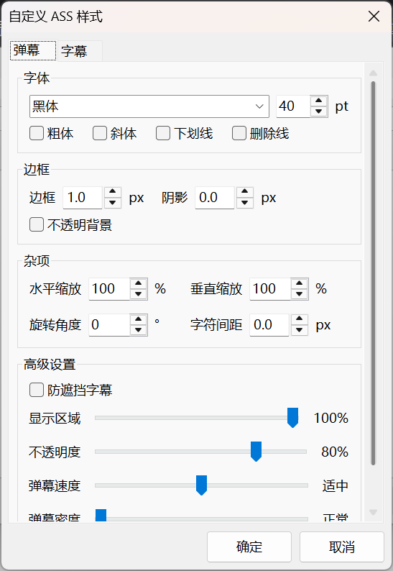The width and height of the screenshot is (393, 571).
Task: Click the scrollbar down arrow
Action: [373, 512]
